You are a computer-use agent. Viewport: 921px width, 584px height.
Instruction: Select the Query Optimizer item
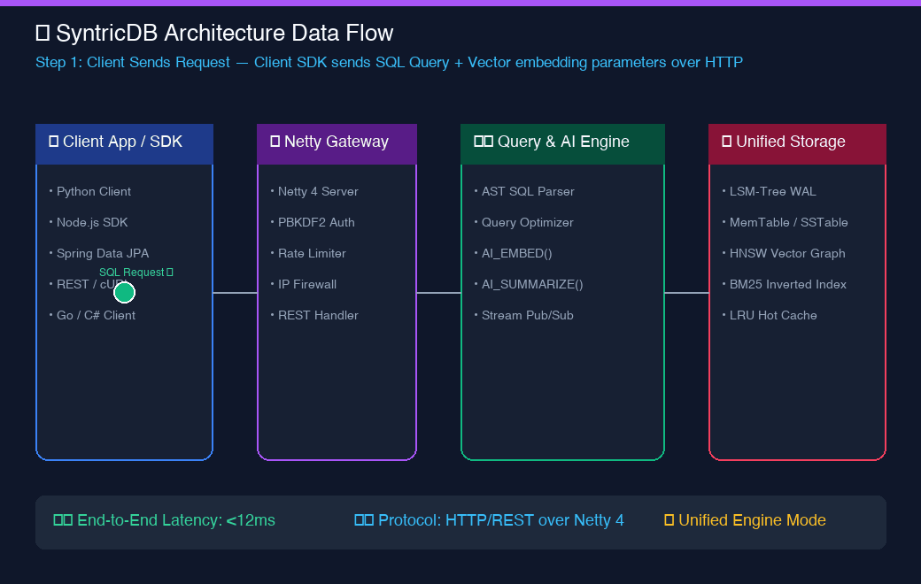click(524, 222)
